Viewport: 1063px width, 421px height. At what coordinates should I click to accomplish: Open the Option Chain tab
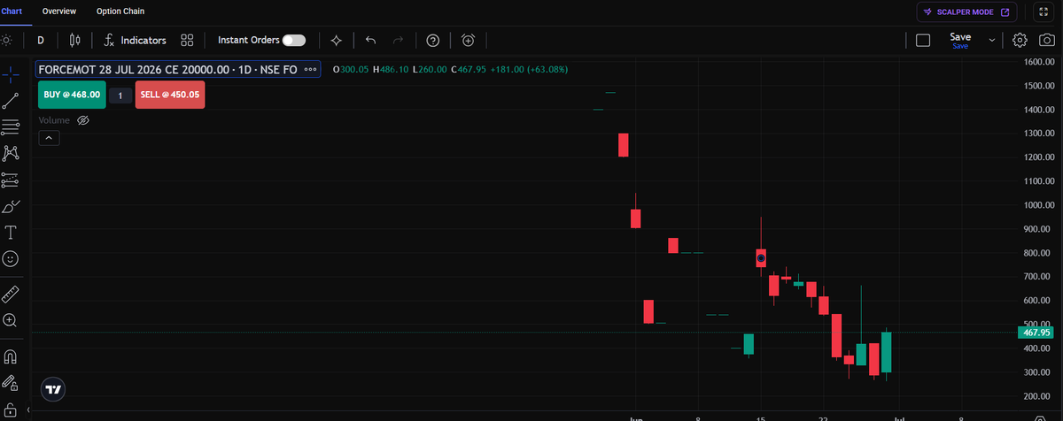[x=120, y=11]
